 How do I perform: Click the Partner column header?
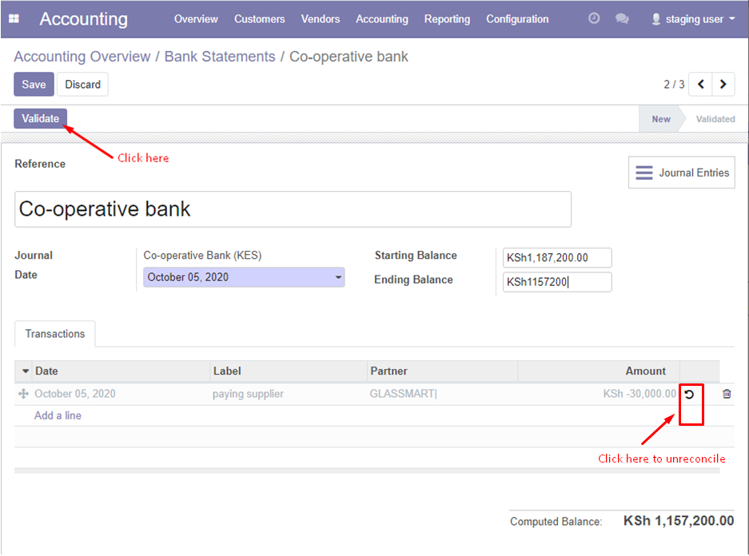(x=442, y=371)
